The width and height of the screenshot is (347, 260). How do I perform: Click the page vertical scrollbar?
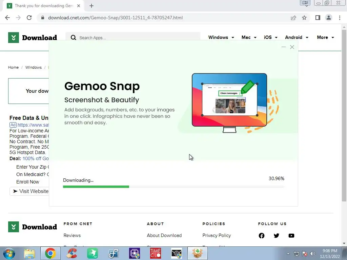pos(344,115)
